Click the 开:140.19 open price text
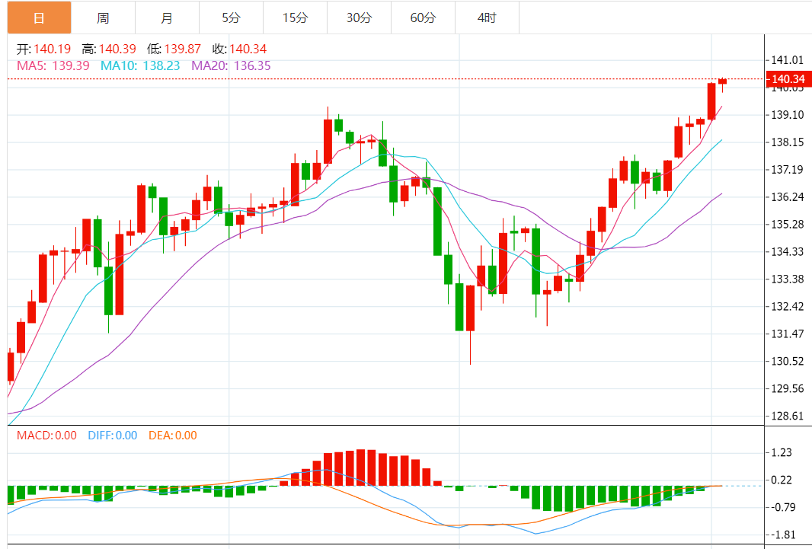Viewport: 812px width, 549px height. tap(43, 49)
